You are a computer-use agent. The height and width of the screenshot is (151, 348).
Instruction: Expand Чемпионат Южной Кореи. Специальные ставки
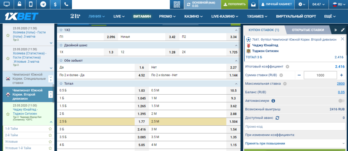(50, 79)
